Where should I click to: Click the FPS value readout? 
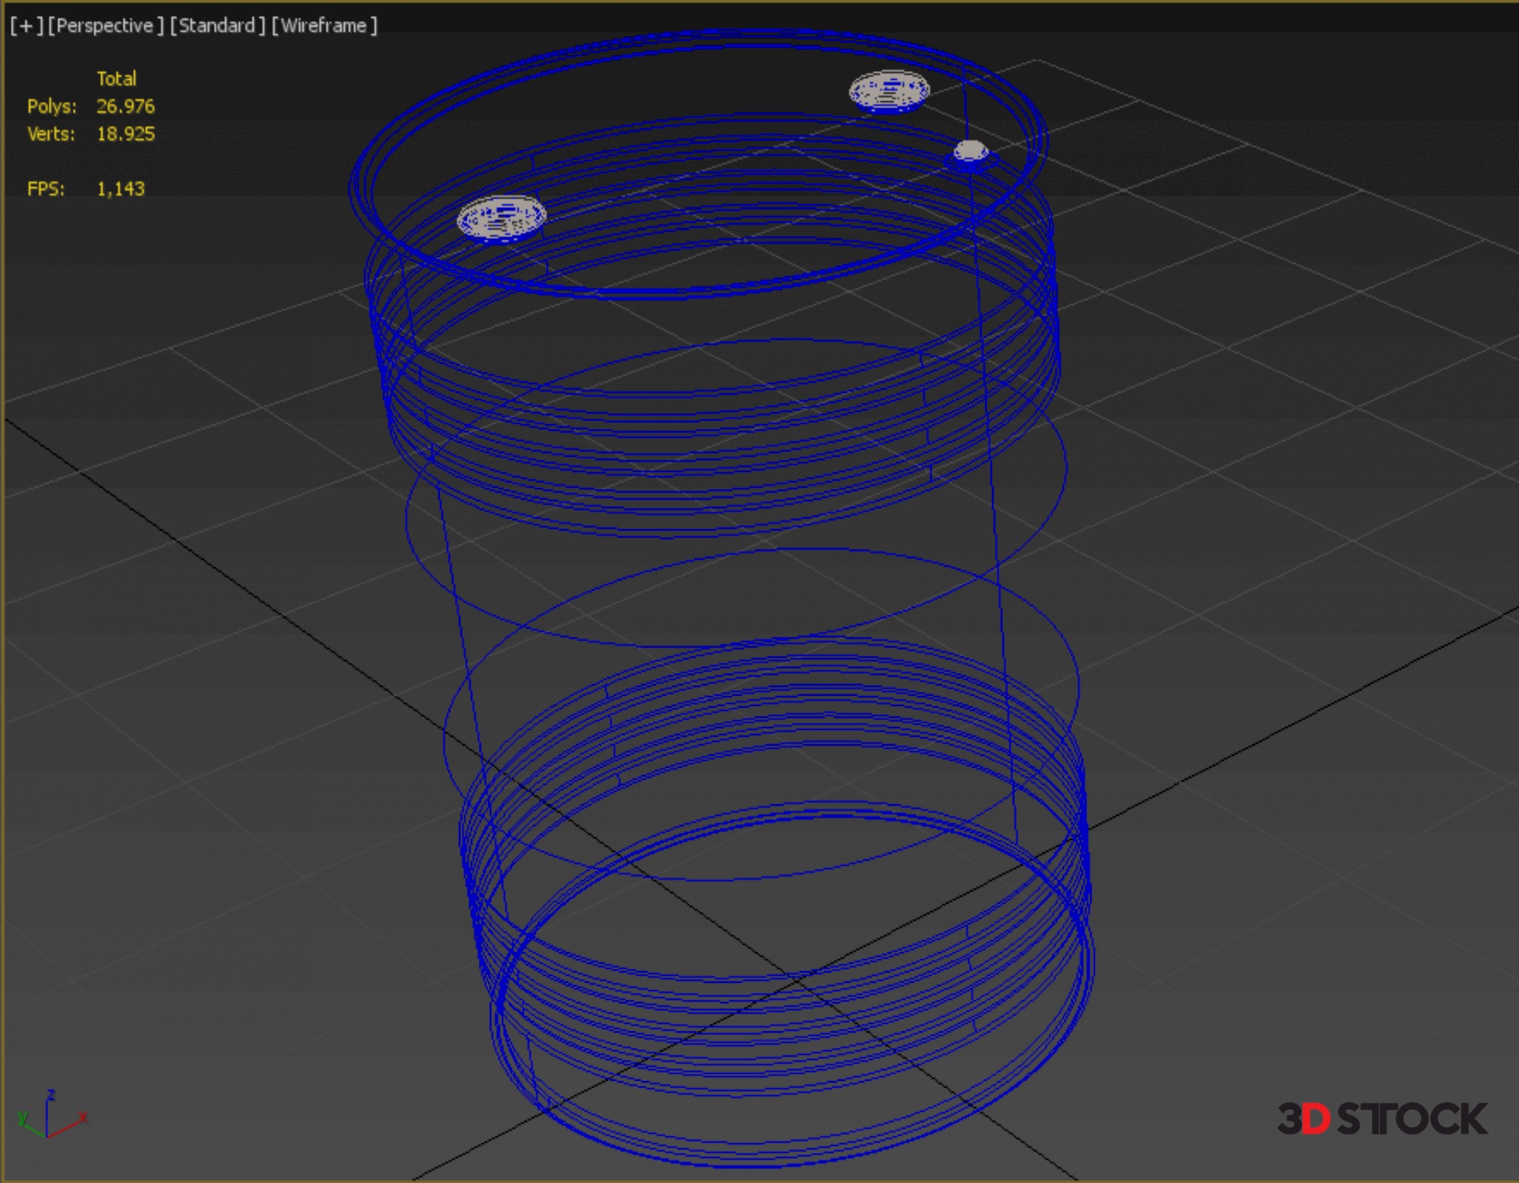[x=120, y=189]
